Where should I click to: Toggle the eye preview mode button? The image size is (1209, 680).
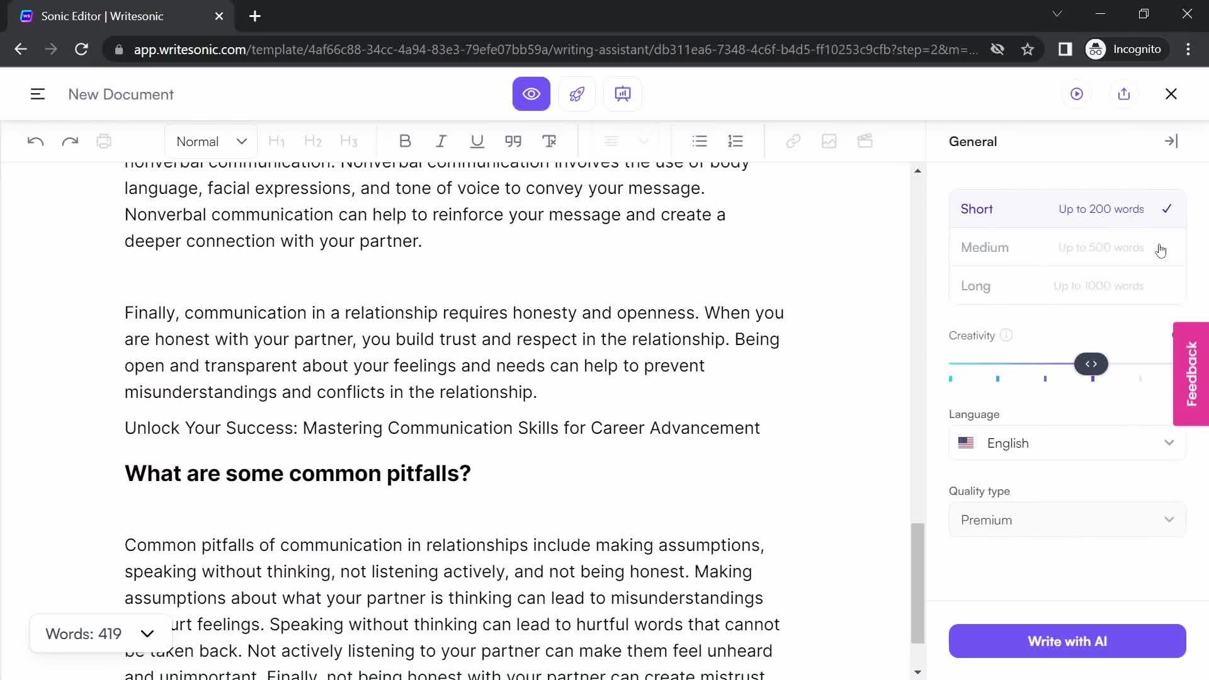[x=531, y=94]
